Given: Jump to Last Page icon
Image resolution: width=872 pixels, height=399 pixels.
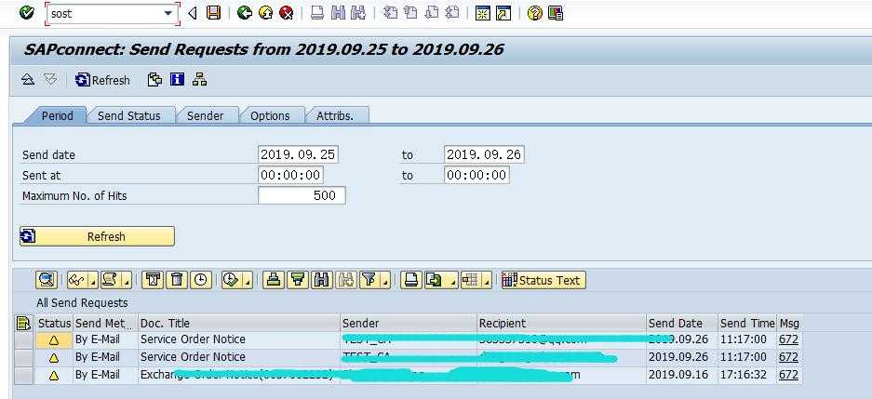Looking at the screenshot, I should (x=452, y=13).
